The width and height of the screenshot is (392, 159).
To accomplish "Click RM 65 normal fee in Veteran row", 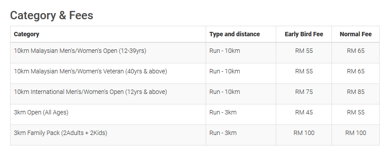I will (356, 71).
